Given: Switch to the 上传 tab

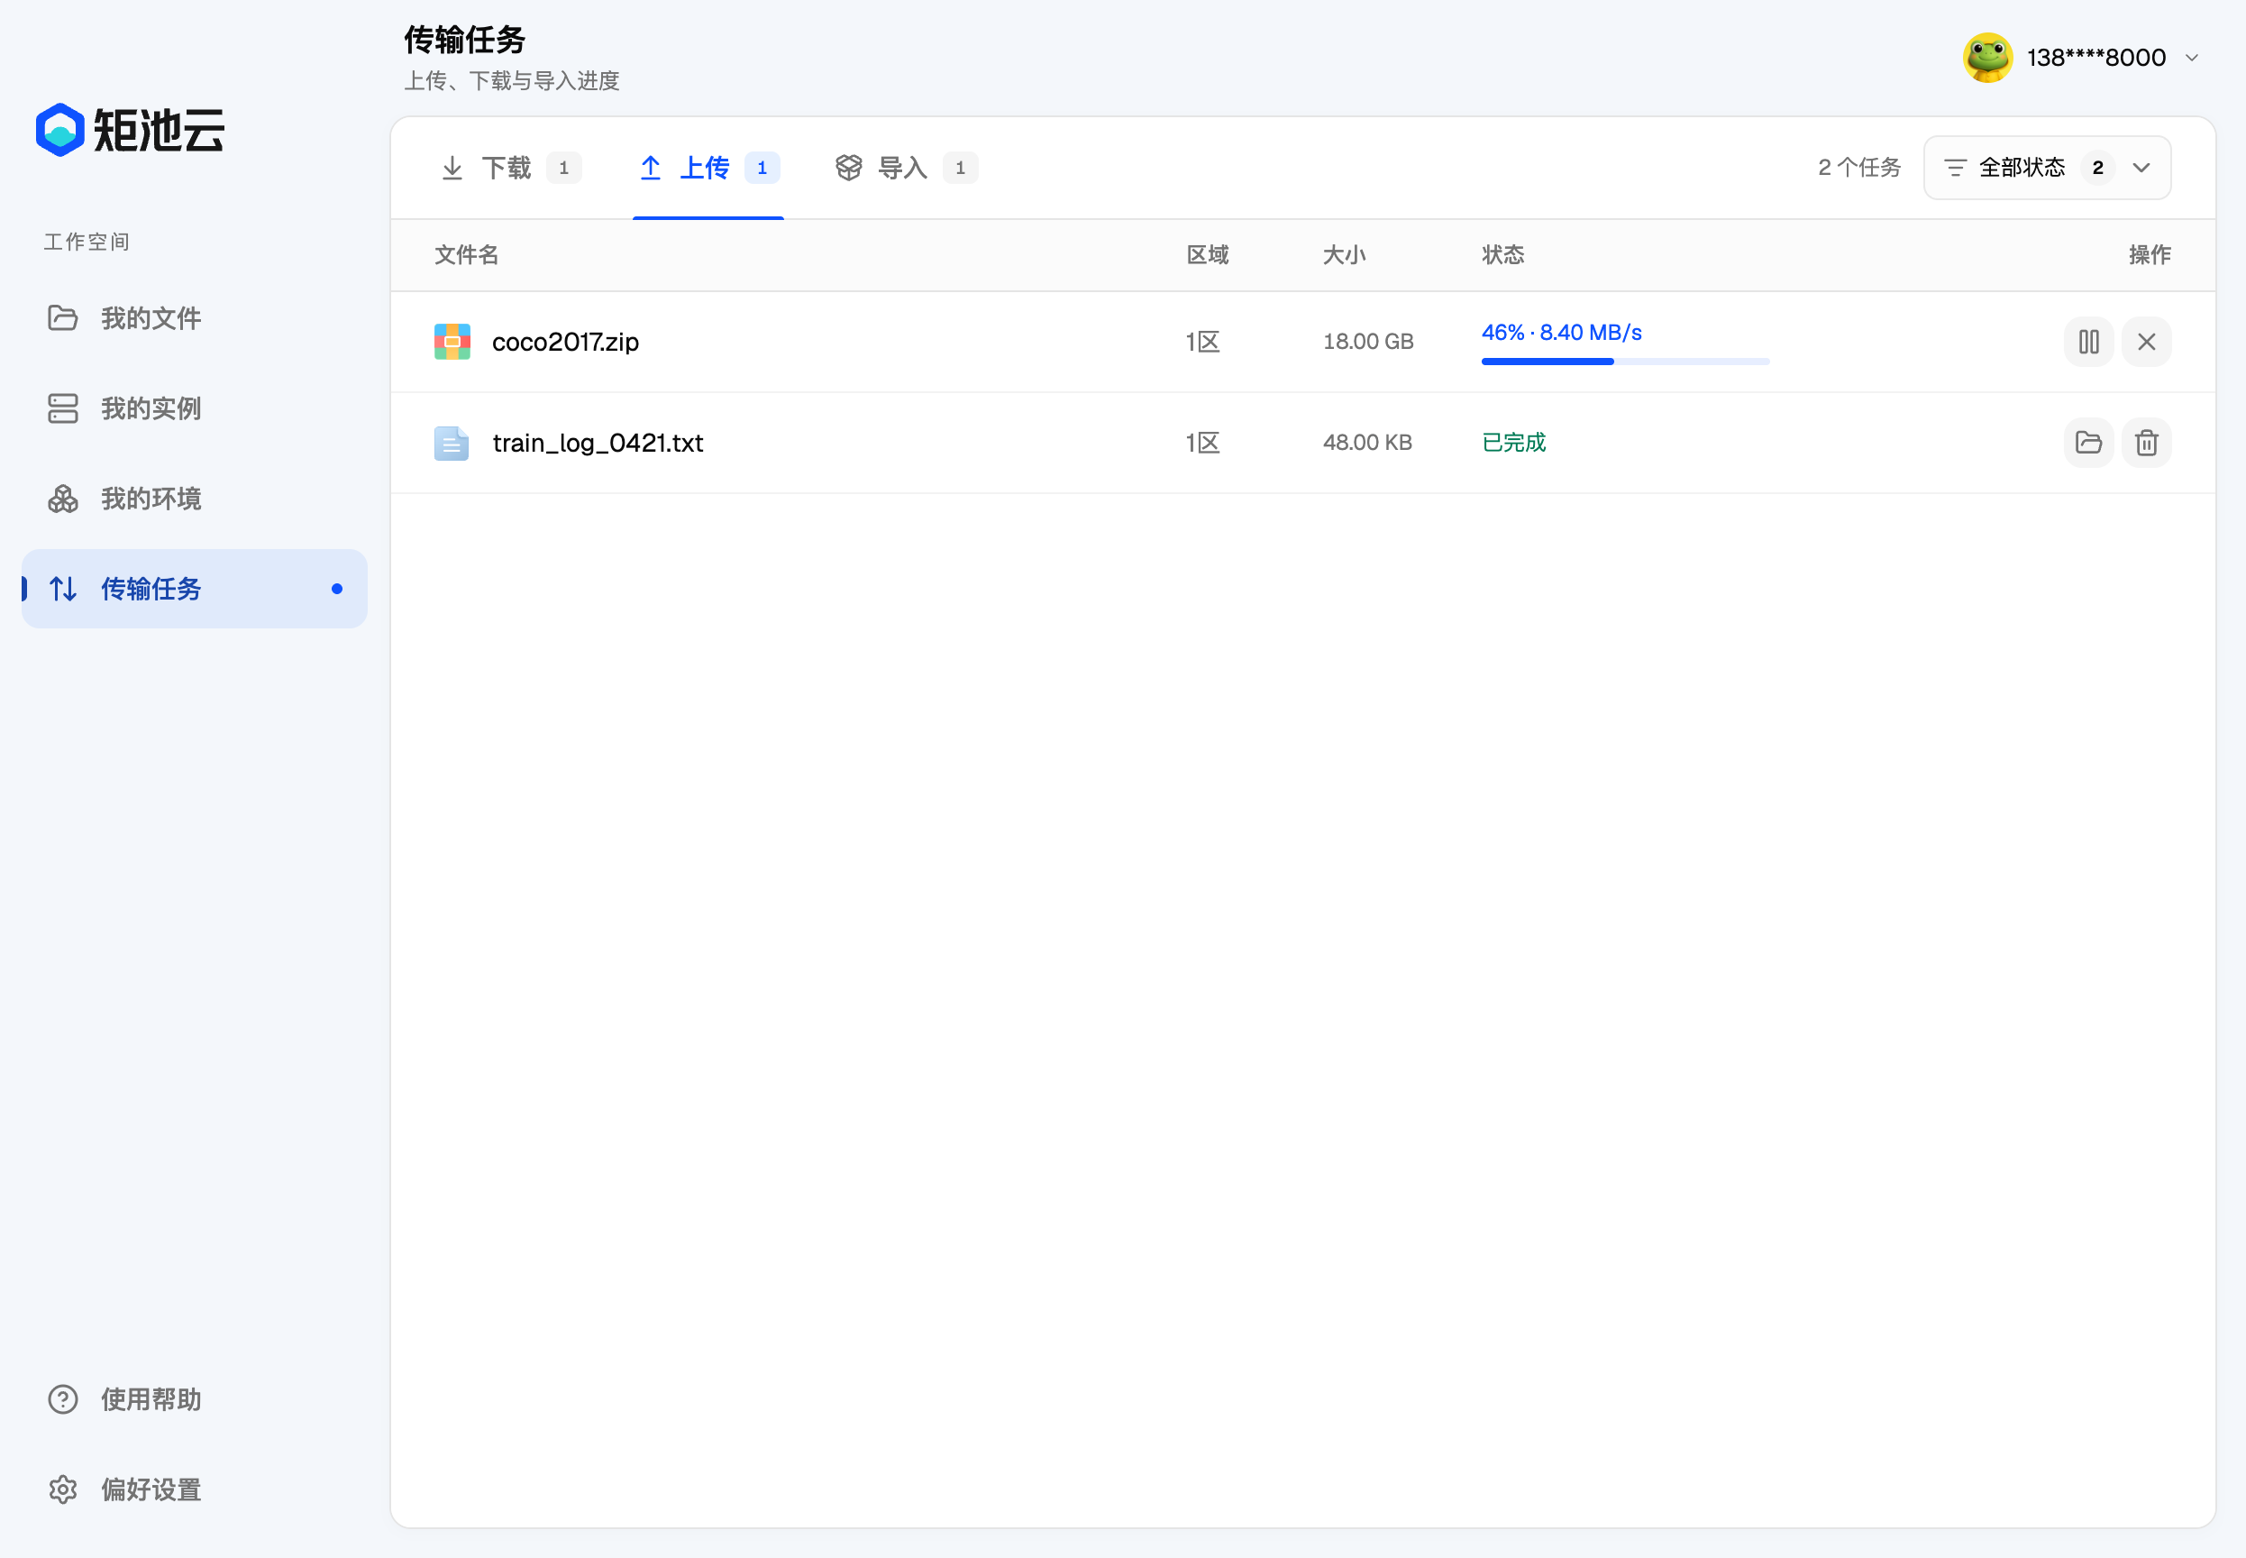Looking at the screenshot, I should (708, 168).
